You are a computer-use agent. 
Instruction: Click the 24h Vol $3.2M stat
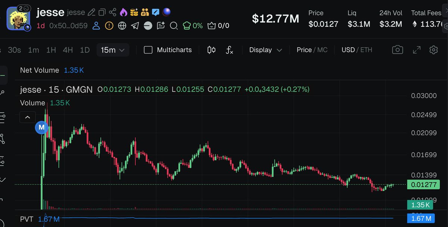[391, 19]
